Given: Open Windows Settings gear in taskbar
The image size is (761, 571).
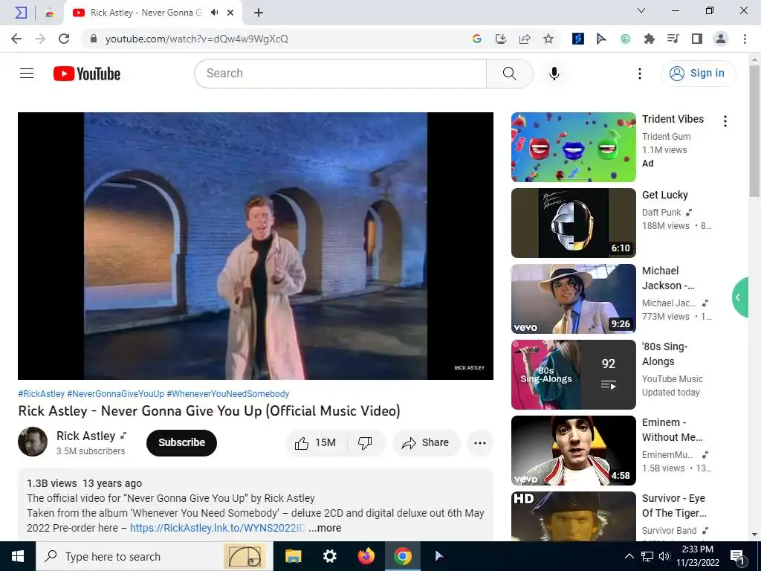Looking at the screenshot, I should coord(329,556).
